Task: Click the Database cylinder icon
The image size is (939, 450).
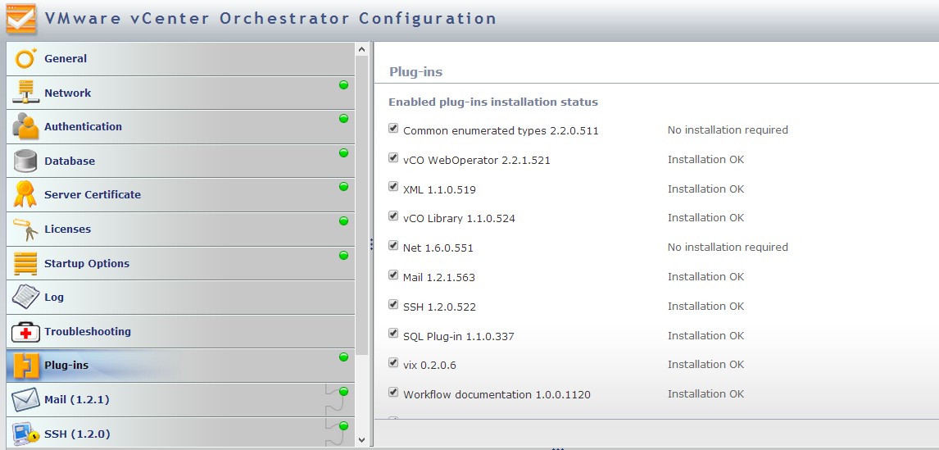Action: click(25, 161)
